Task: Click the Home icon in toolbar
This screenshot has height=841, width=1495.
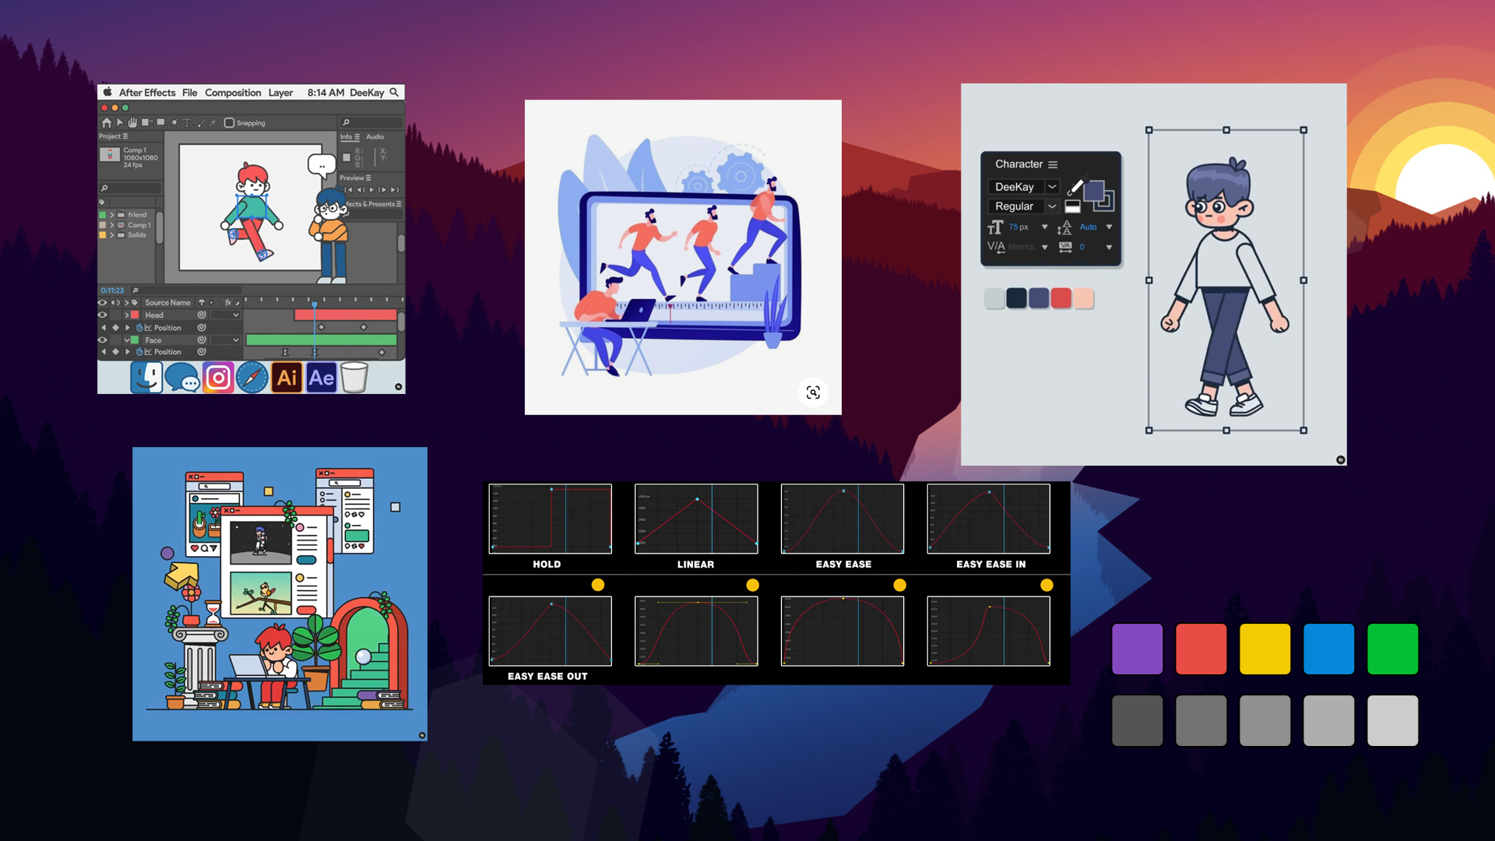Action: pyautogui.click(x=106, y=123)
